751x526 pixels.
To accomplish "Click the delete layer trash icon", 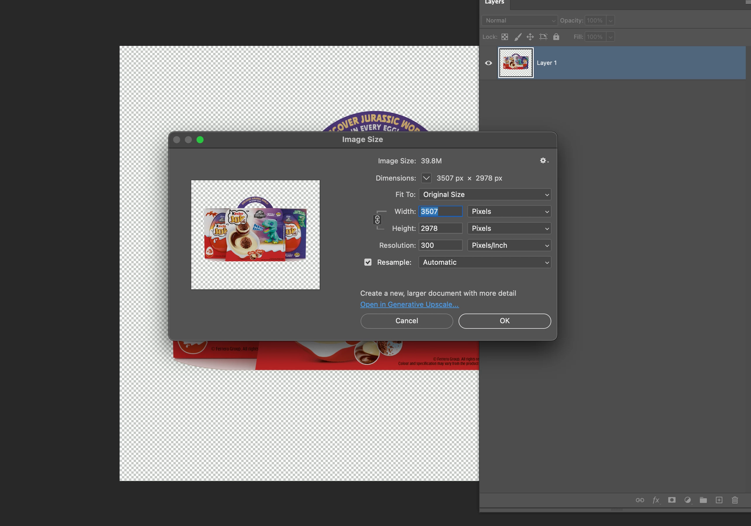I will click(735, 500).
